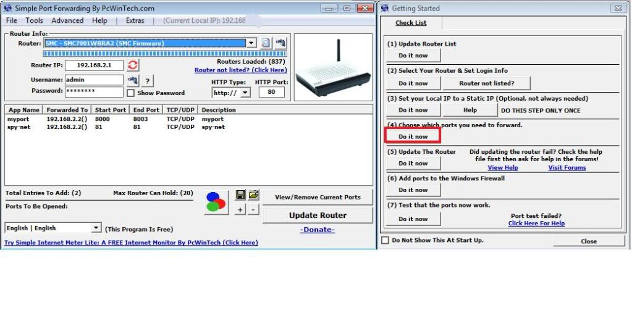Screen dimensions: 632x318
Task: Click the Router not listed? button
Action: coord(486,83)
